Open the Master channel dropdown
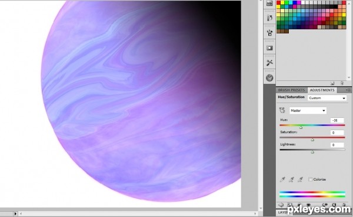Screen dimensions: 353x217 308,110
